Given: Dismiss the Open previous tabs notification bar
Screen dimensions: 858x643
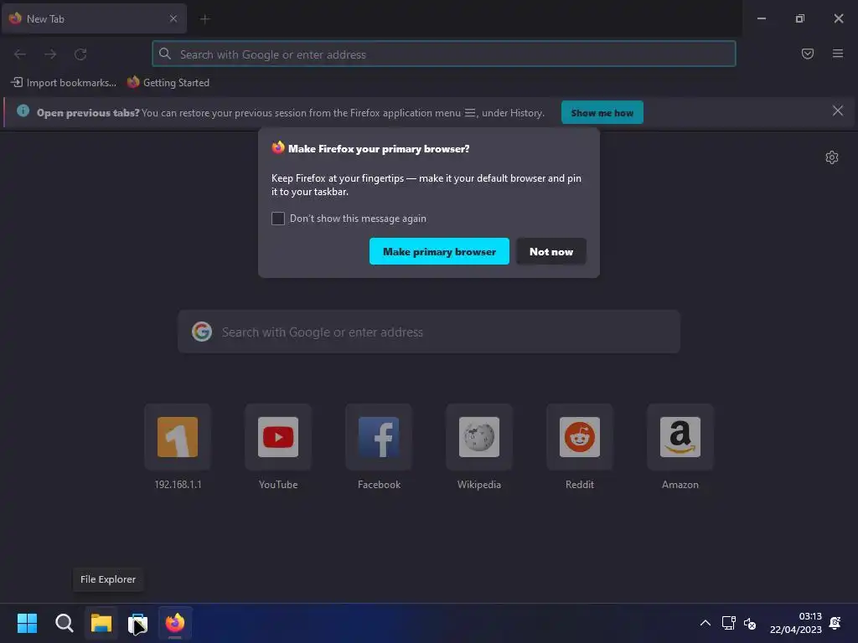Looking at the screenshot, I should tap(837, 111).
